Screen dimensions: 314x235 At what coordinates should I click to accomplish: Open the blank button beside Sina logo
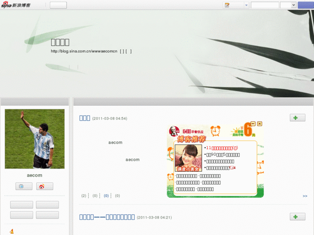coord(58,5)
